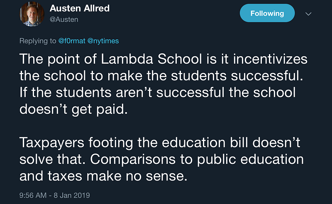Toggle the Following button
The image size is (332, 204).
click(x=267, y=13)
